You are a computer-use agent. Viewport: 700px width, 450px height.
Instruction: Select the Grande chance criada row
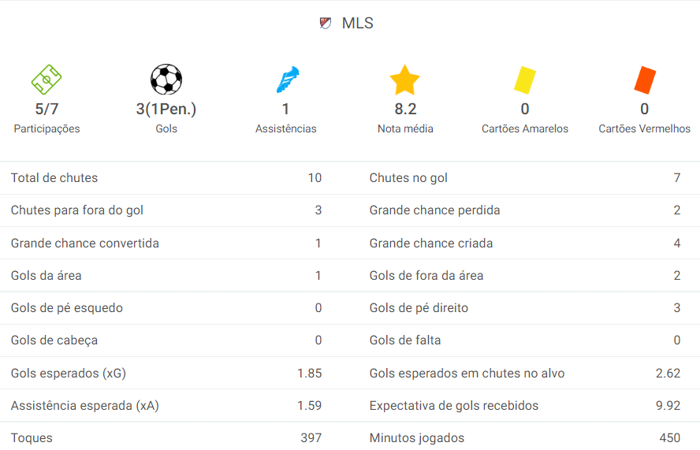click(524, 243)
